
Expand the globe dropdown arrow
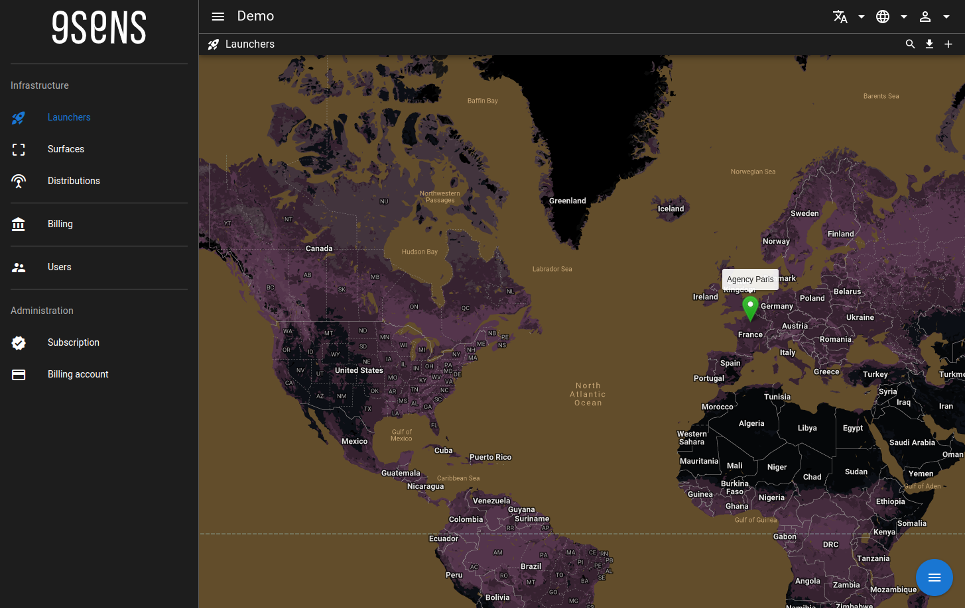pos(904,17)
